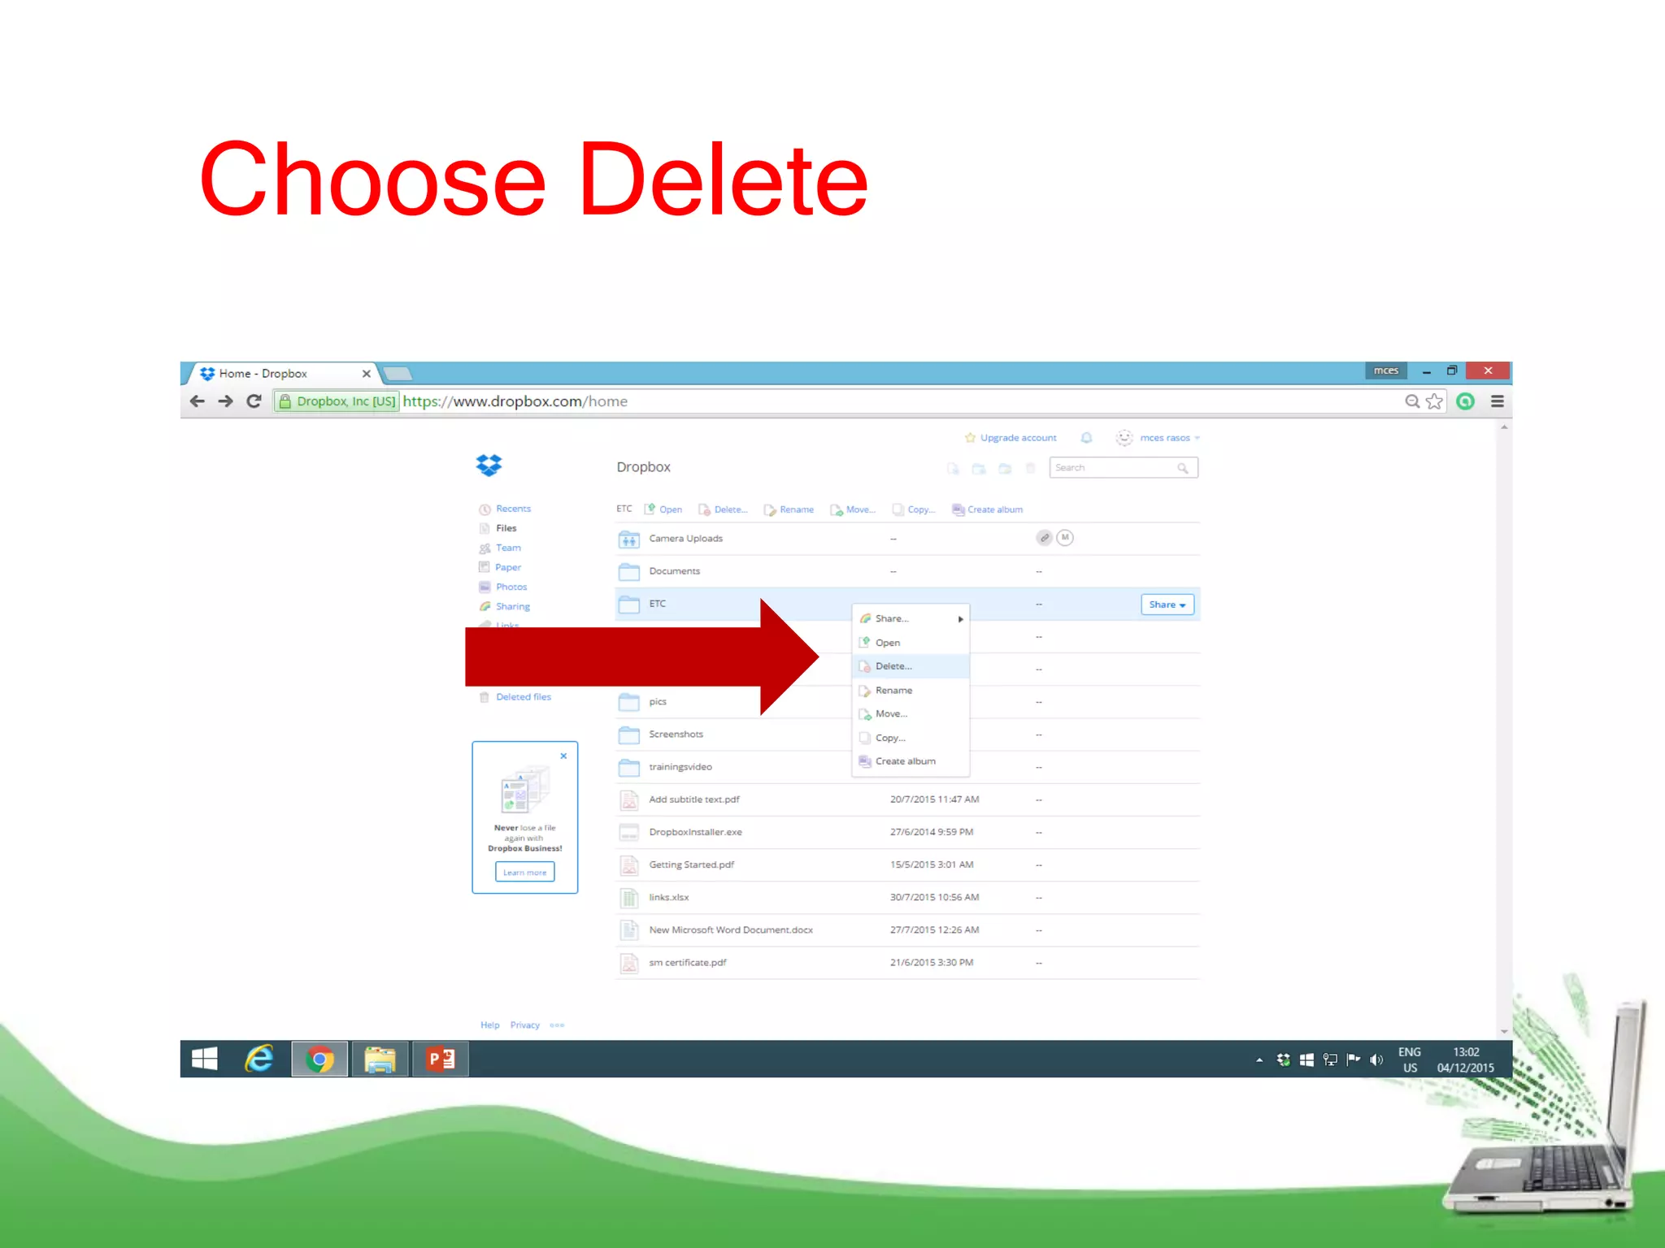Dismiss the Dropbox Business promo box

pos(563,756)
